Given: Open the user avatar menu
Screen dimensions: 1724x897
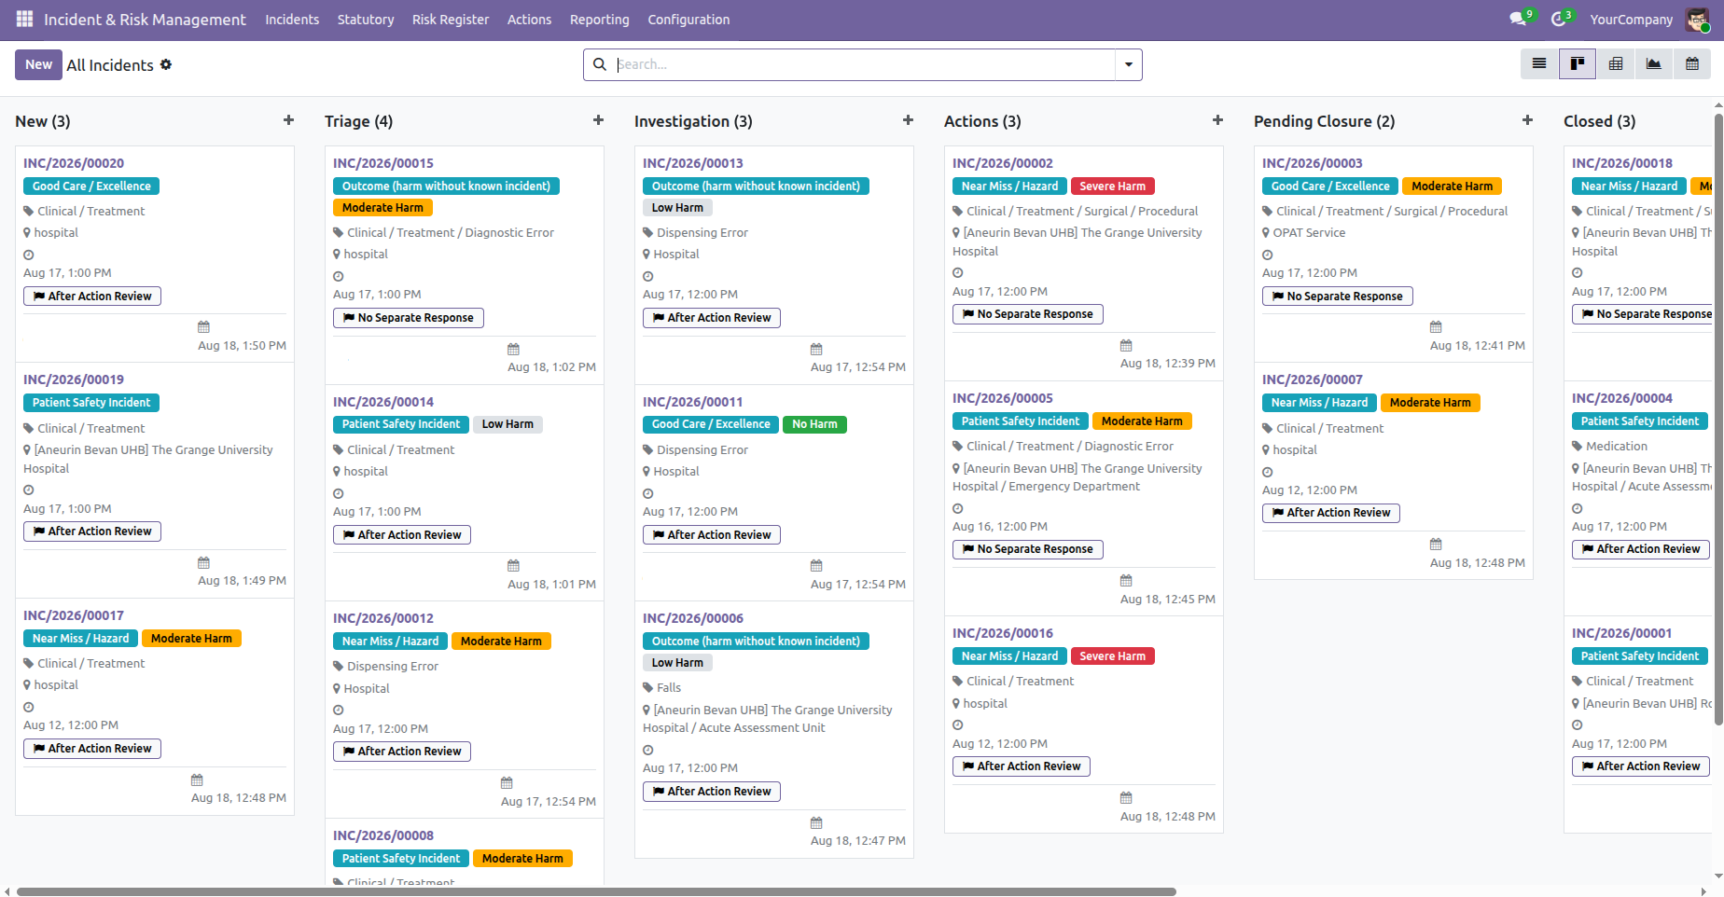Looking at the screenshot, I should 1697,20.
